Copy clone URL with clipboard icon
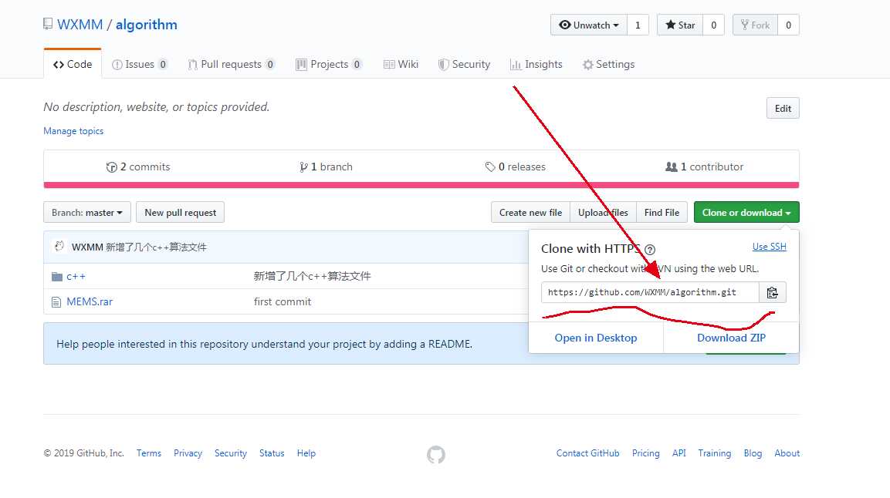The height and width of the screenshot is (498, 890). pyautogui.click(x=772, y=292)
